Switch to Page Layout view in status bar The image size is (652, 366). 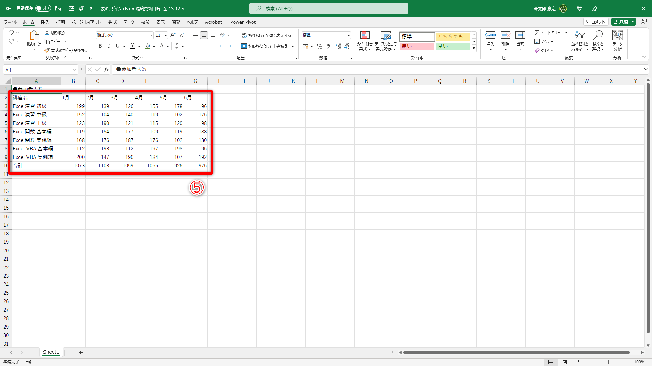point(564,362)
